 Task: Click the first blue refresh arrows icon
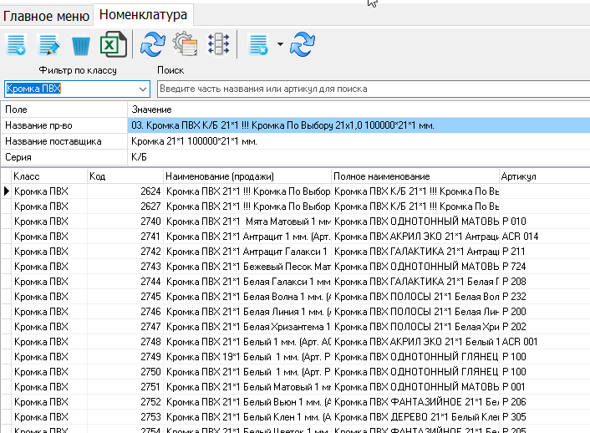click(152, 45)
